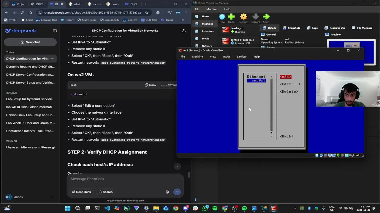Viewport: 380px width, 213px height.
Task: Download the sudo nmtui code block
Action: coord(169,85)
